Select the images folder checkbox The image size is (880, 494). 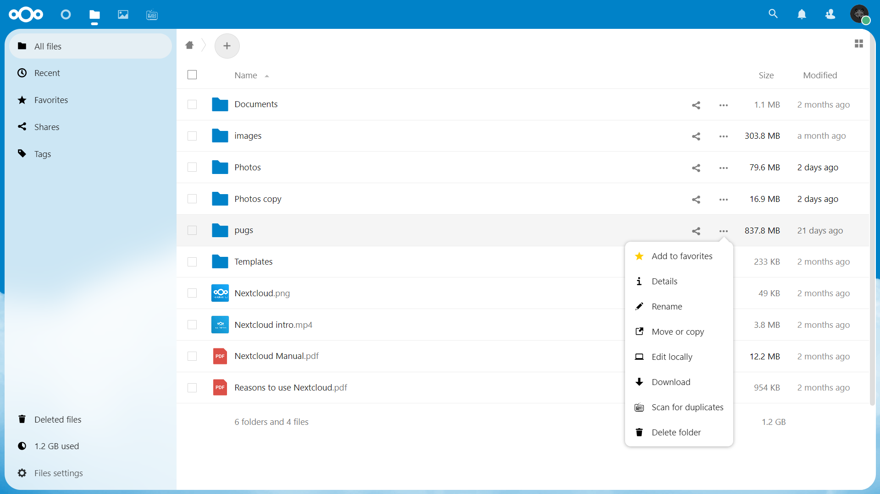coord(192,136)
